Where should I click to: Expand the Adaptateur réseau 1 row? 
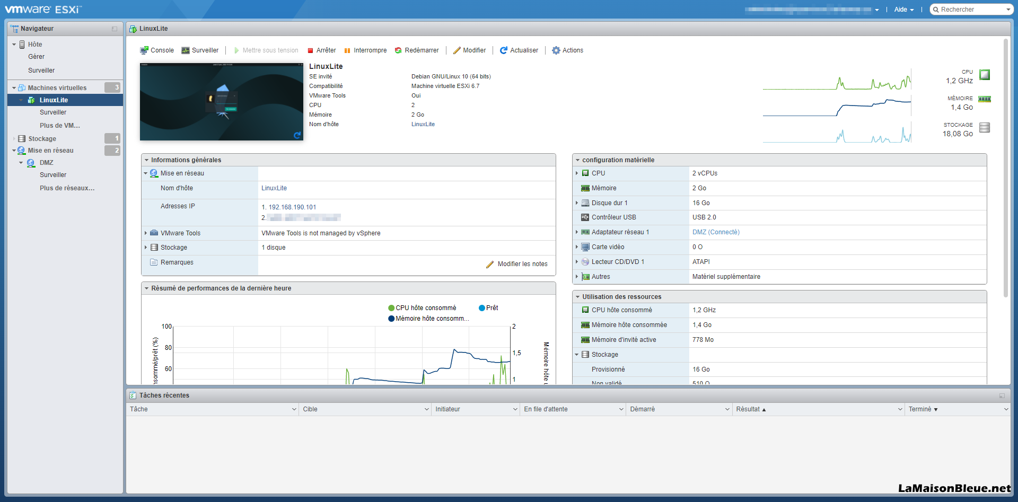(577, 232)
